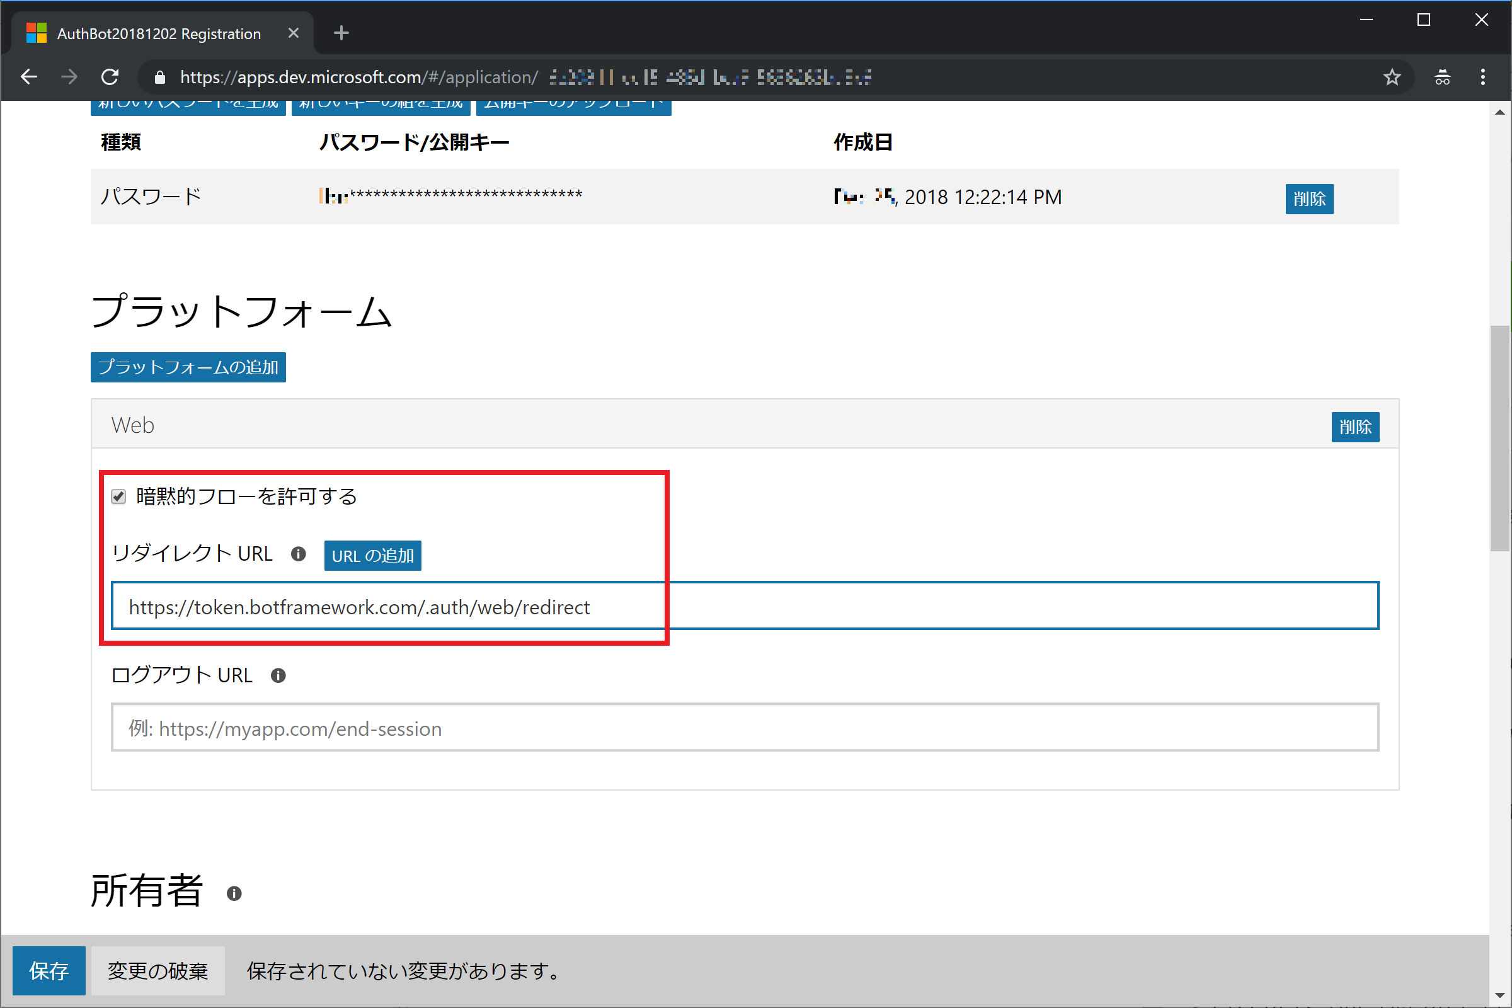
Task: Click the page vertical scrollbar thumb
Action: 1500,437
